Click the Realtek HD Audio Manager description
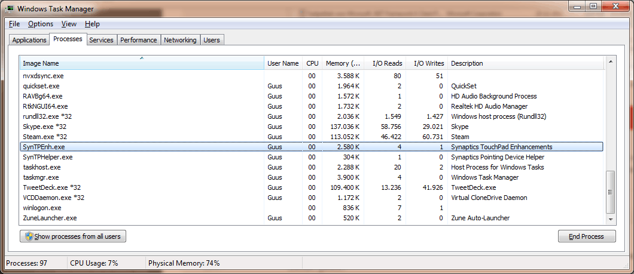634x274 pixels. point(489,106)
